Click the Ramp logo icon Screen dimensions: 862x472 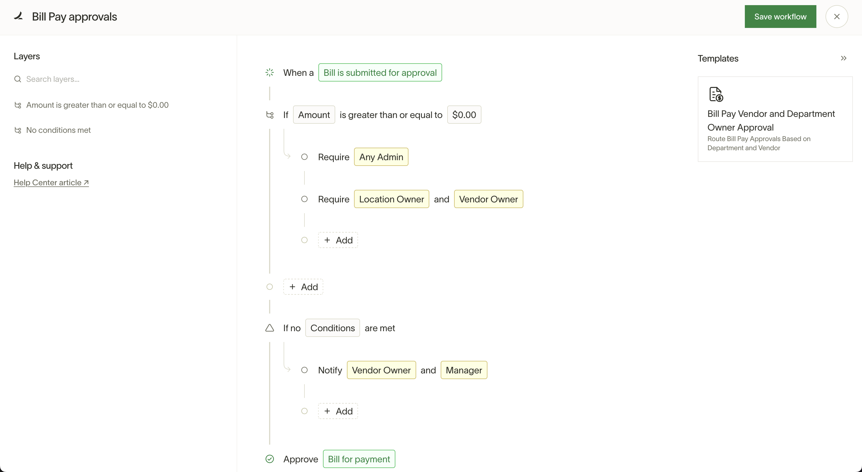tap(19, 16)
